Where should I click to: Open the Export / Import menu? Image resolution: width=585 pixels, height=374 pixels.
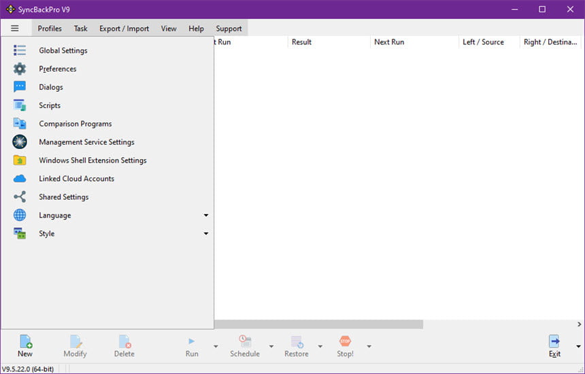point(124,29)
